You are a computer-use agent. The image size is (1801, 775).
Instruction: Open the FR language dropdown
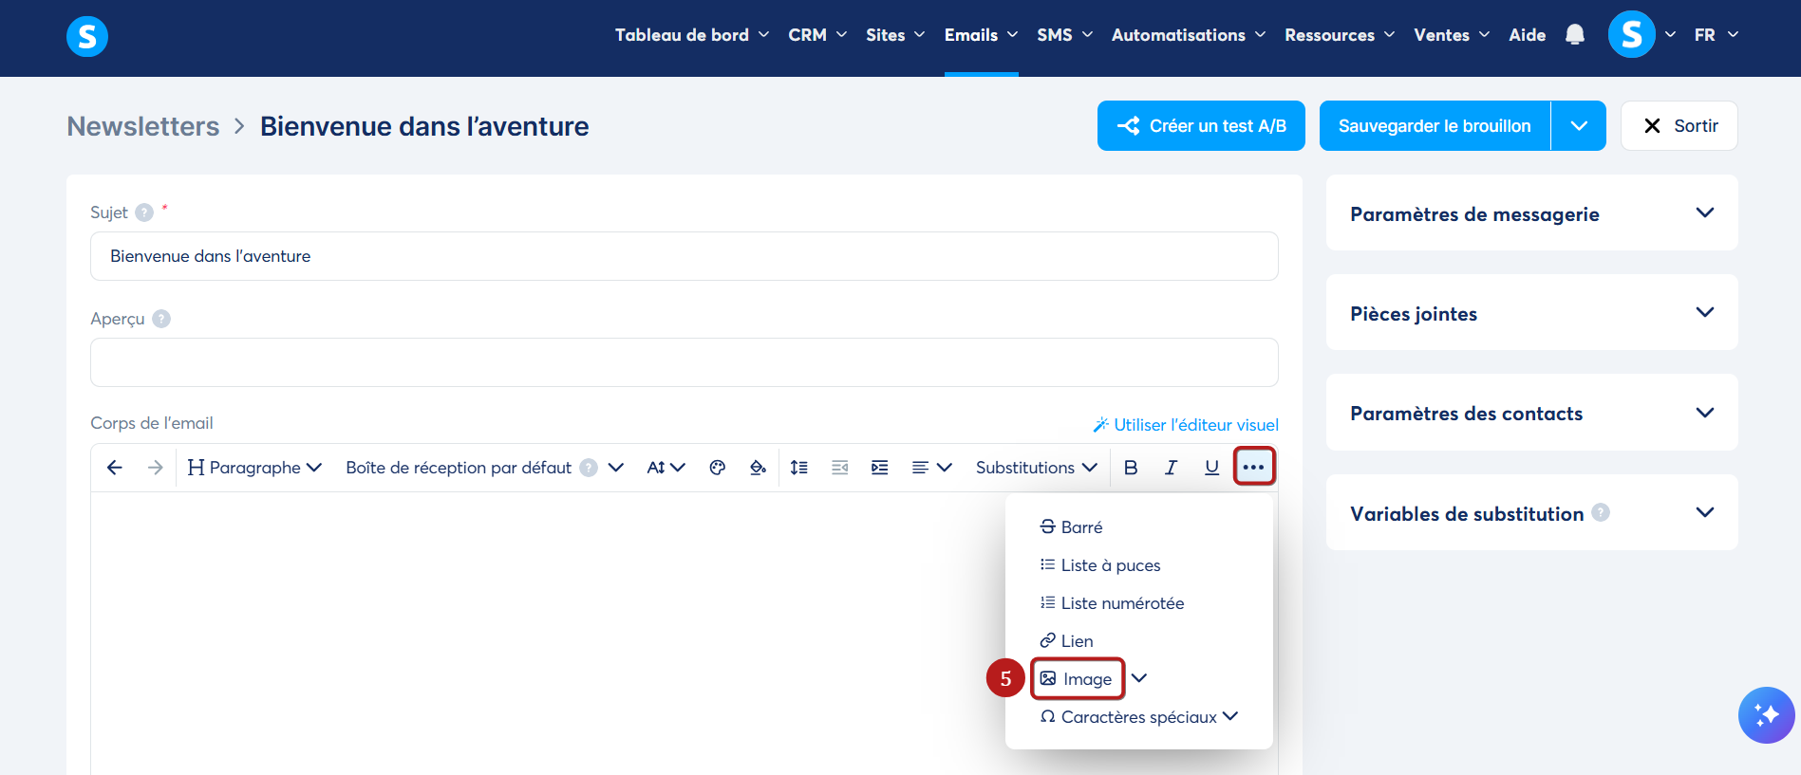point(1717,35)
